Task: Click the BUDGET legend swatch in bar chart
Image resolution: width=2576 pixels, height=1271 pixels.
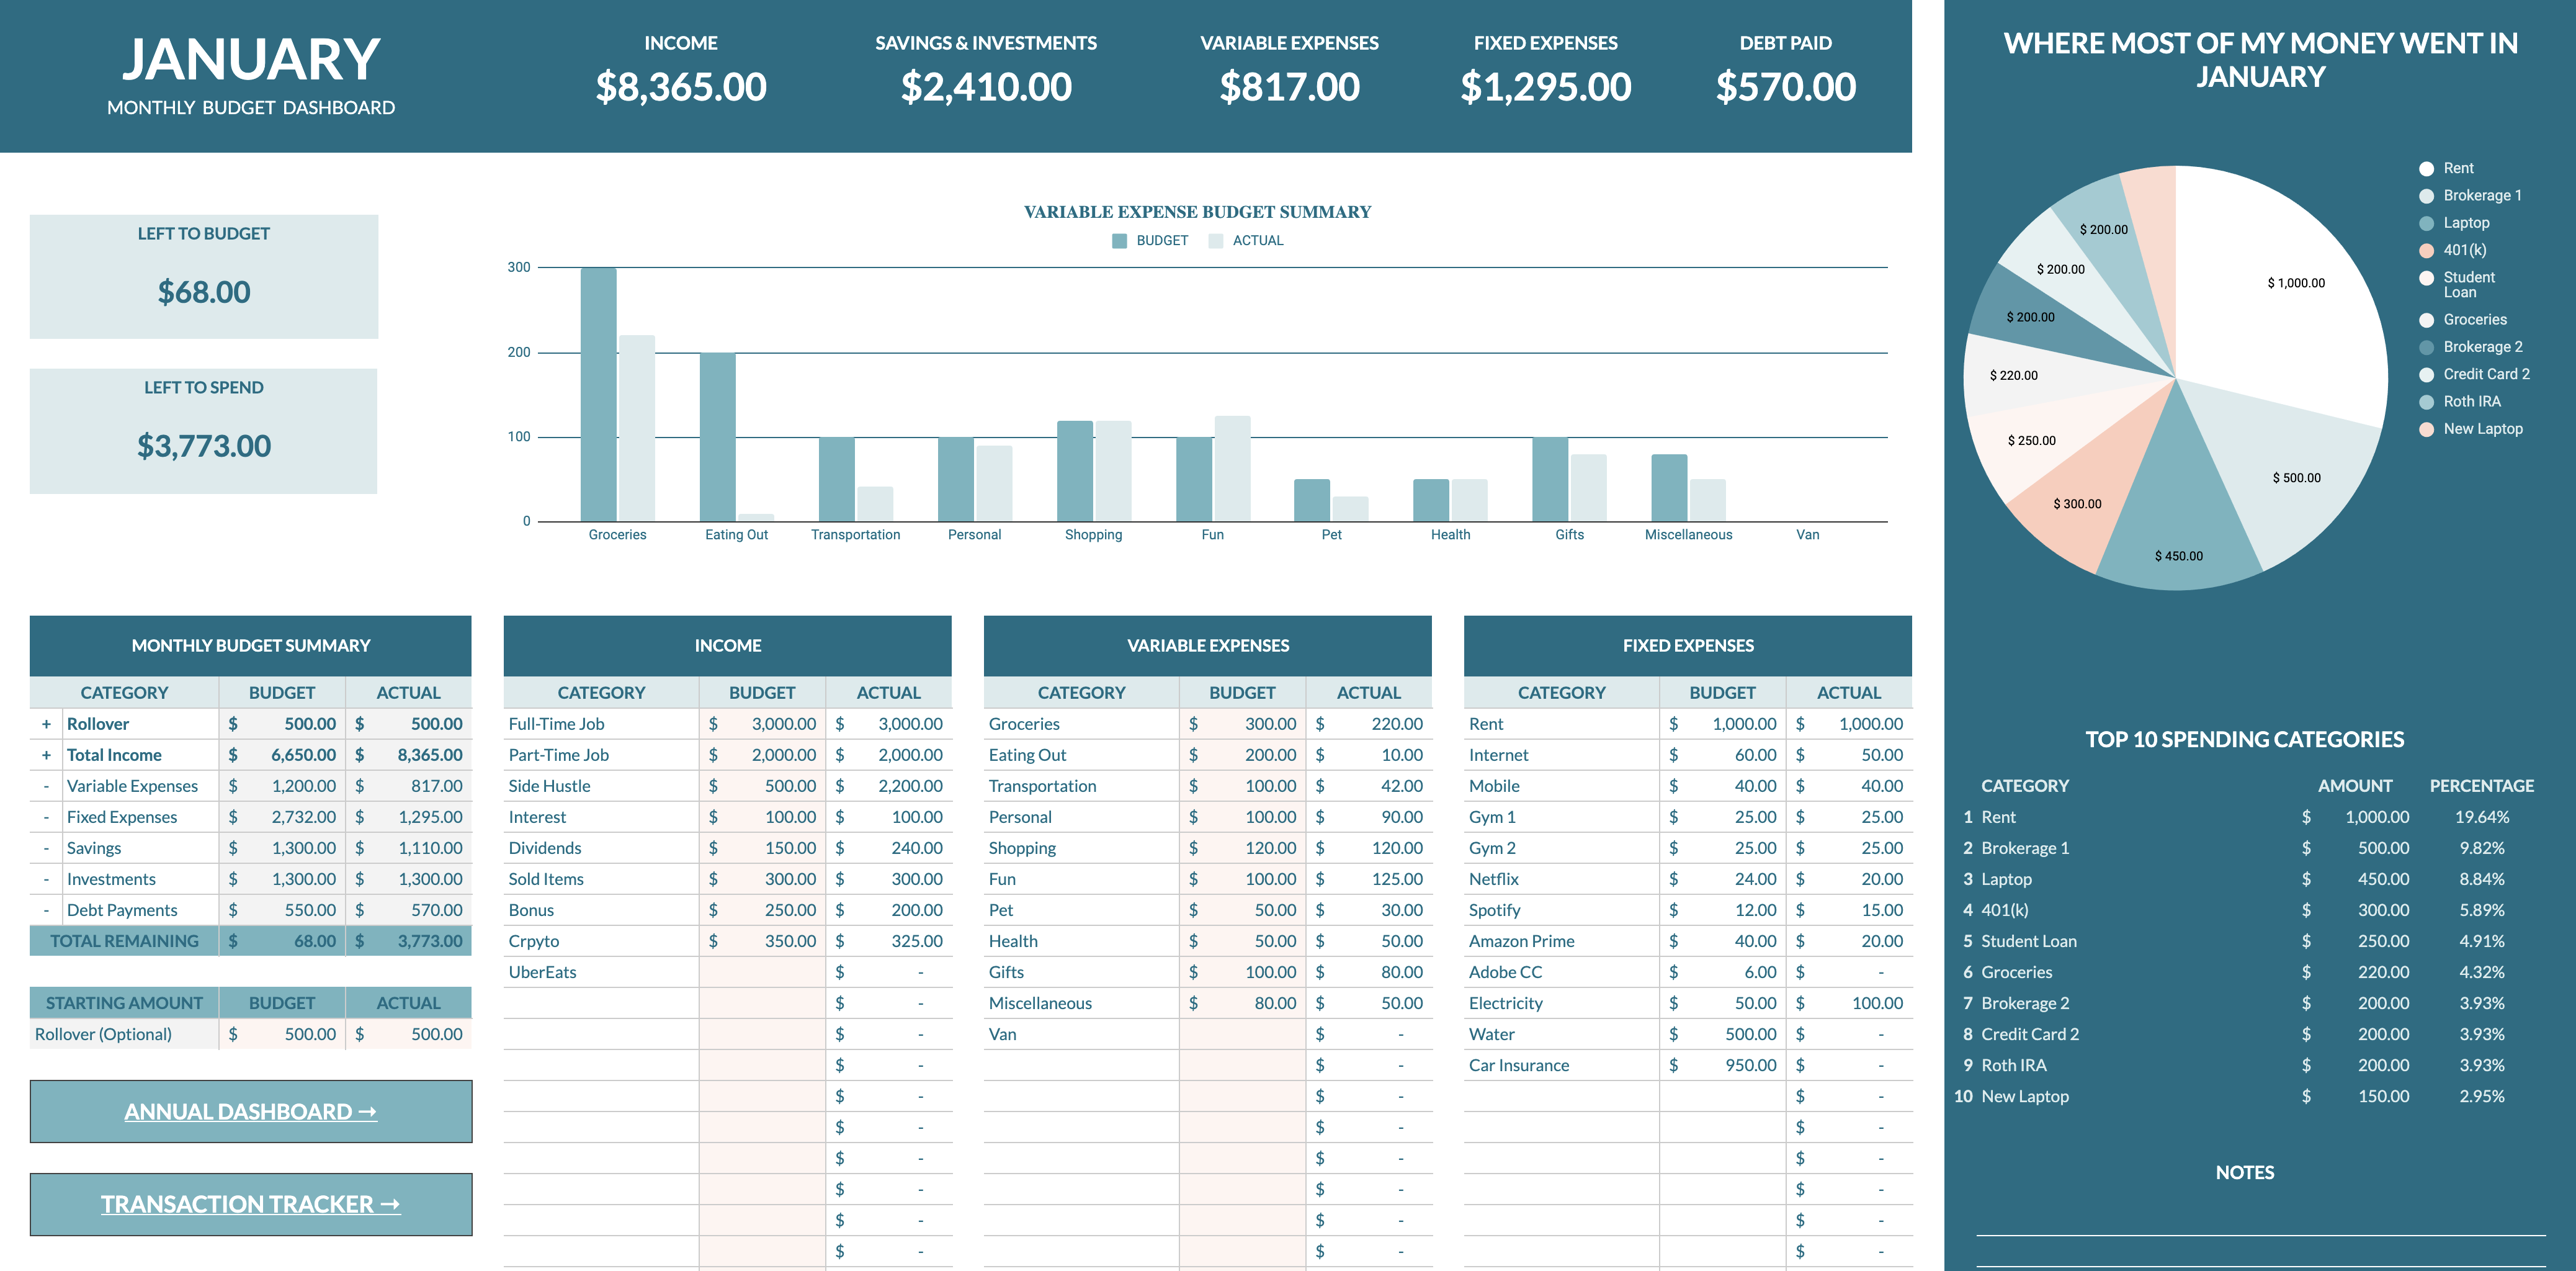Action: (x=1119, y=241)
